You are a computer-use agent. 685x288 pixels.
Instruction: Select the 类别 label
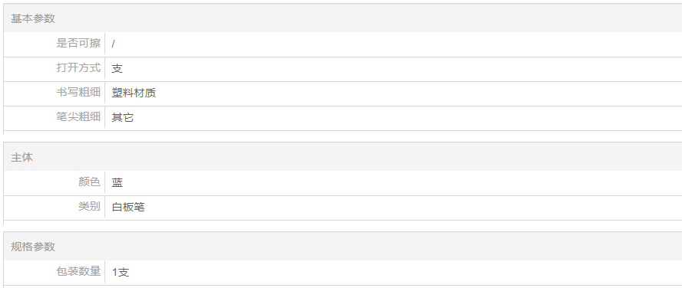pyautogui.click(x=89, y=206)
